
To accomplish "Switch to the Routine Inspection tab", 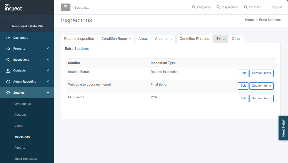I will (79, 39).
